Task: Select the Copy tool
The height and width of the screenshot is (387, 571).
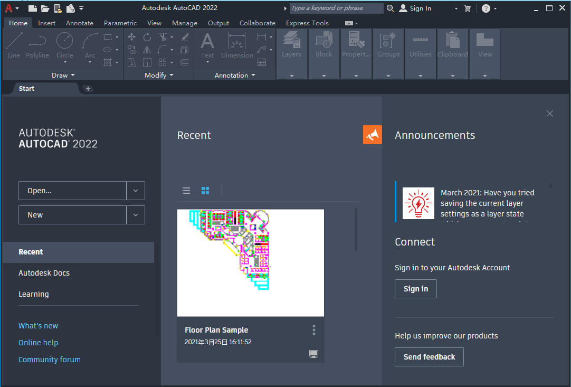Action: tap(132, 50)
